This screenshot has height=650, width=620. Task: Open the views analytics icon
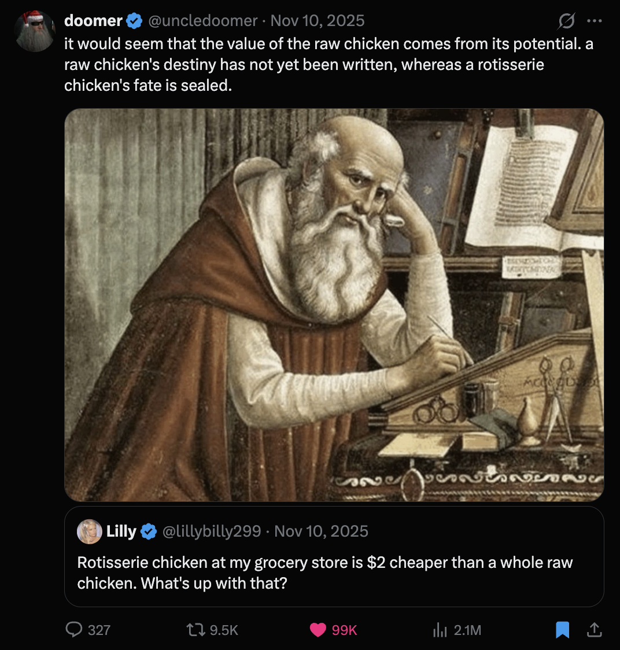441,629
